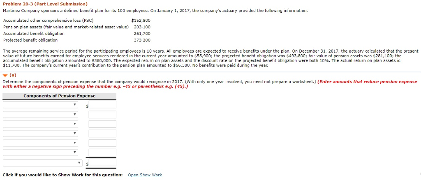Open the bottom total-row label dropdown
Viewport: 421px width, 180px height.
click(x=43, y=164)
